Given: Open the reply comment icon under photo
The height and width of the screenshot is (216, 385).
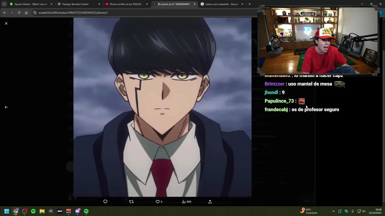Looking at the screenshot, I should [105, 202].
